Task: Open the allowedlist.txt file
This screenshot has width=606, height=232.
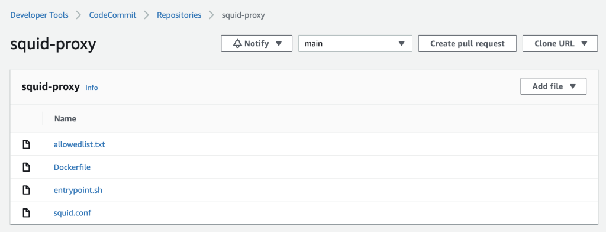Action: (79, 144)
